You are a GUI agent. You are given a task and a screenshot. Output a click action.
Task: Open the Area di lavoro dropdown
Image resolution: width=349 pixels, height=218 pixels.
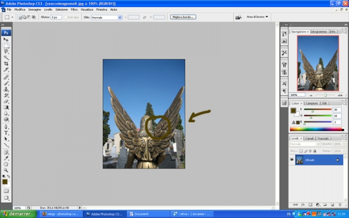point(257,17)
